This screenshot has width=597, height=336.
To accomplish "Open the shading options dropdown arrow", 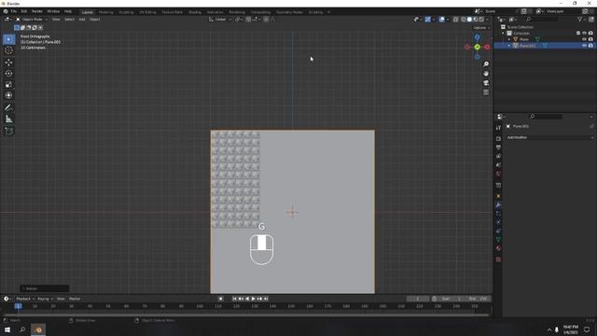I will (x=487, y=20).
